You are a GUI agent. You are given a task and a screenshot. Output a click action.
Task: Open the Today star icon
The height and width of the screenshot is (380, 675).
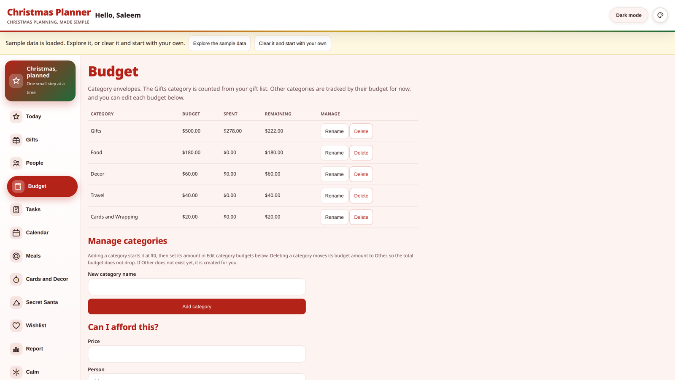[x=16, y=117]
